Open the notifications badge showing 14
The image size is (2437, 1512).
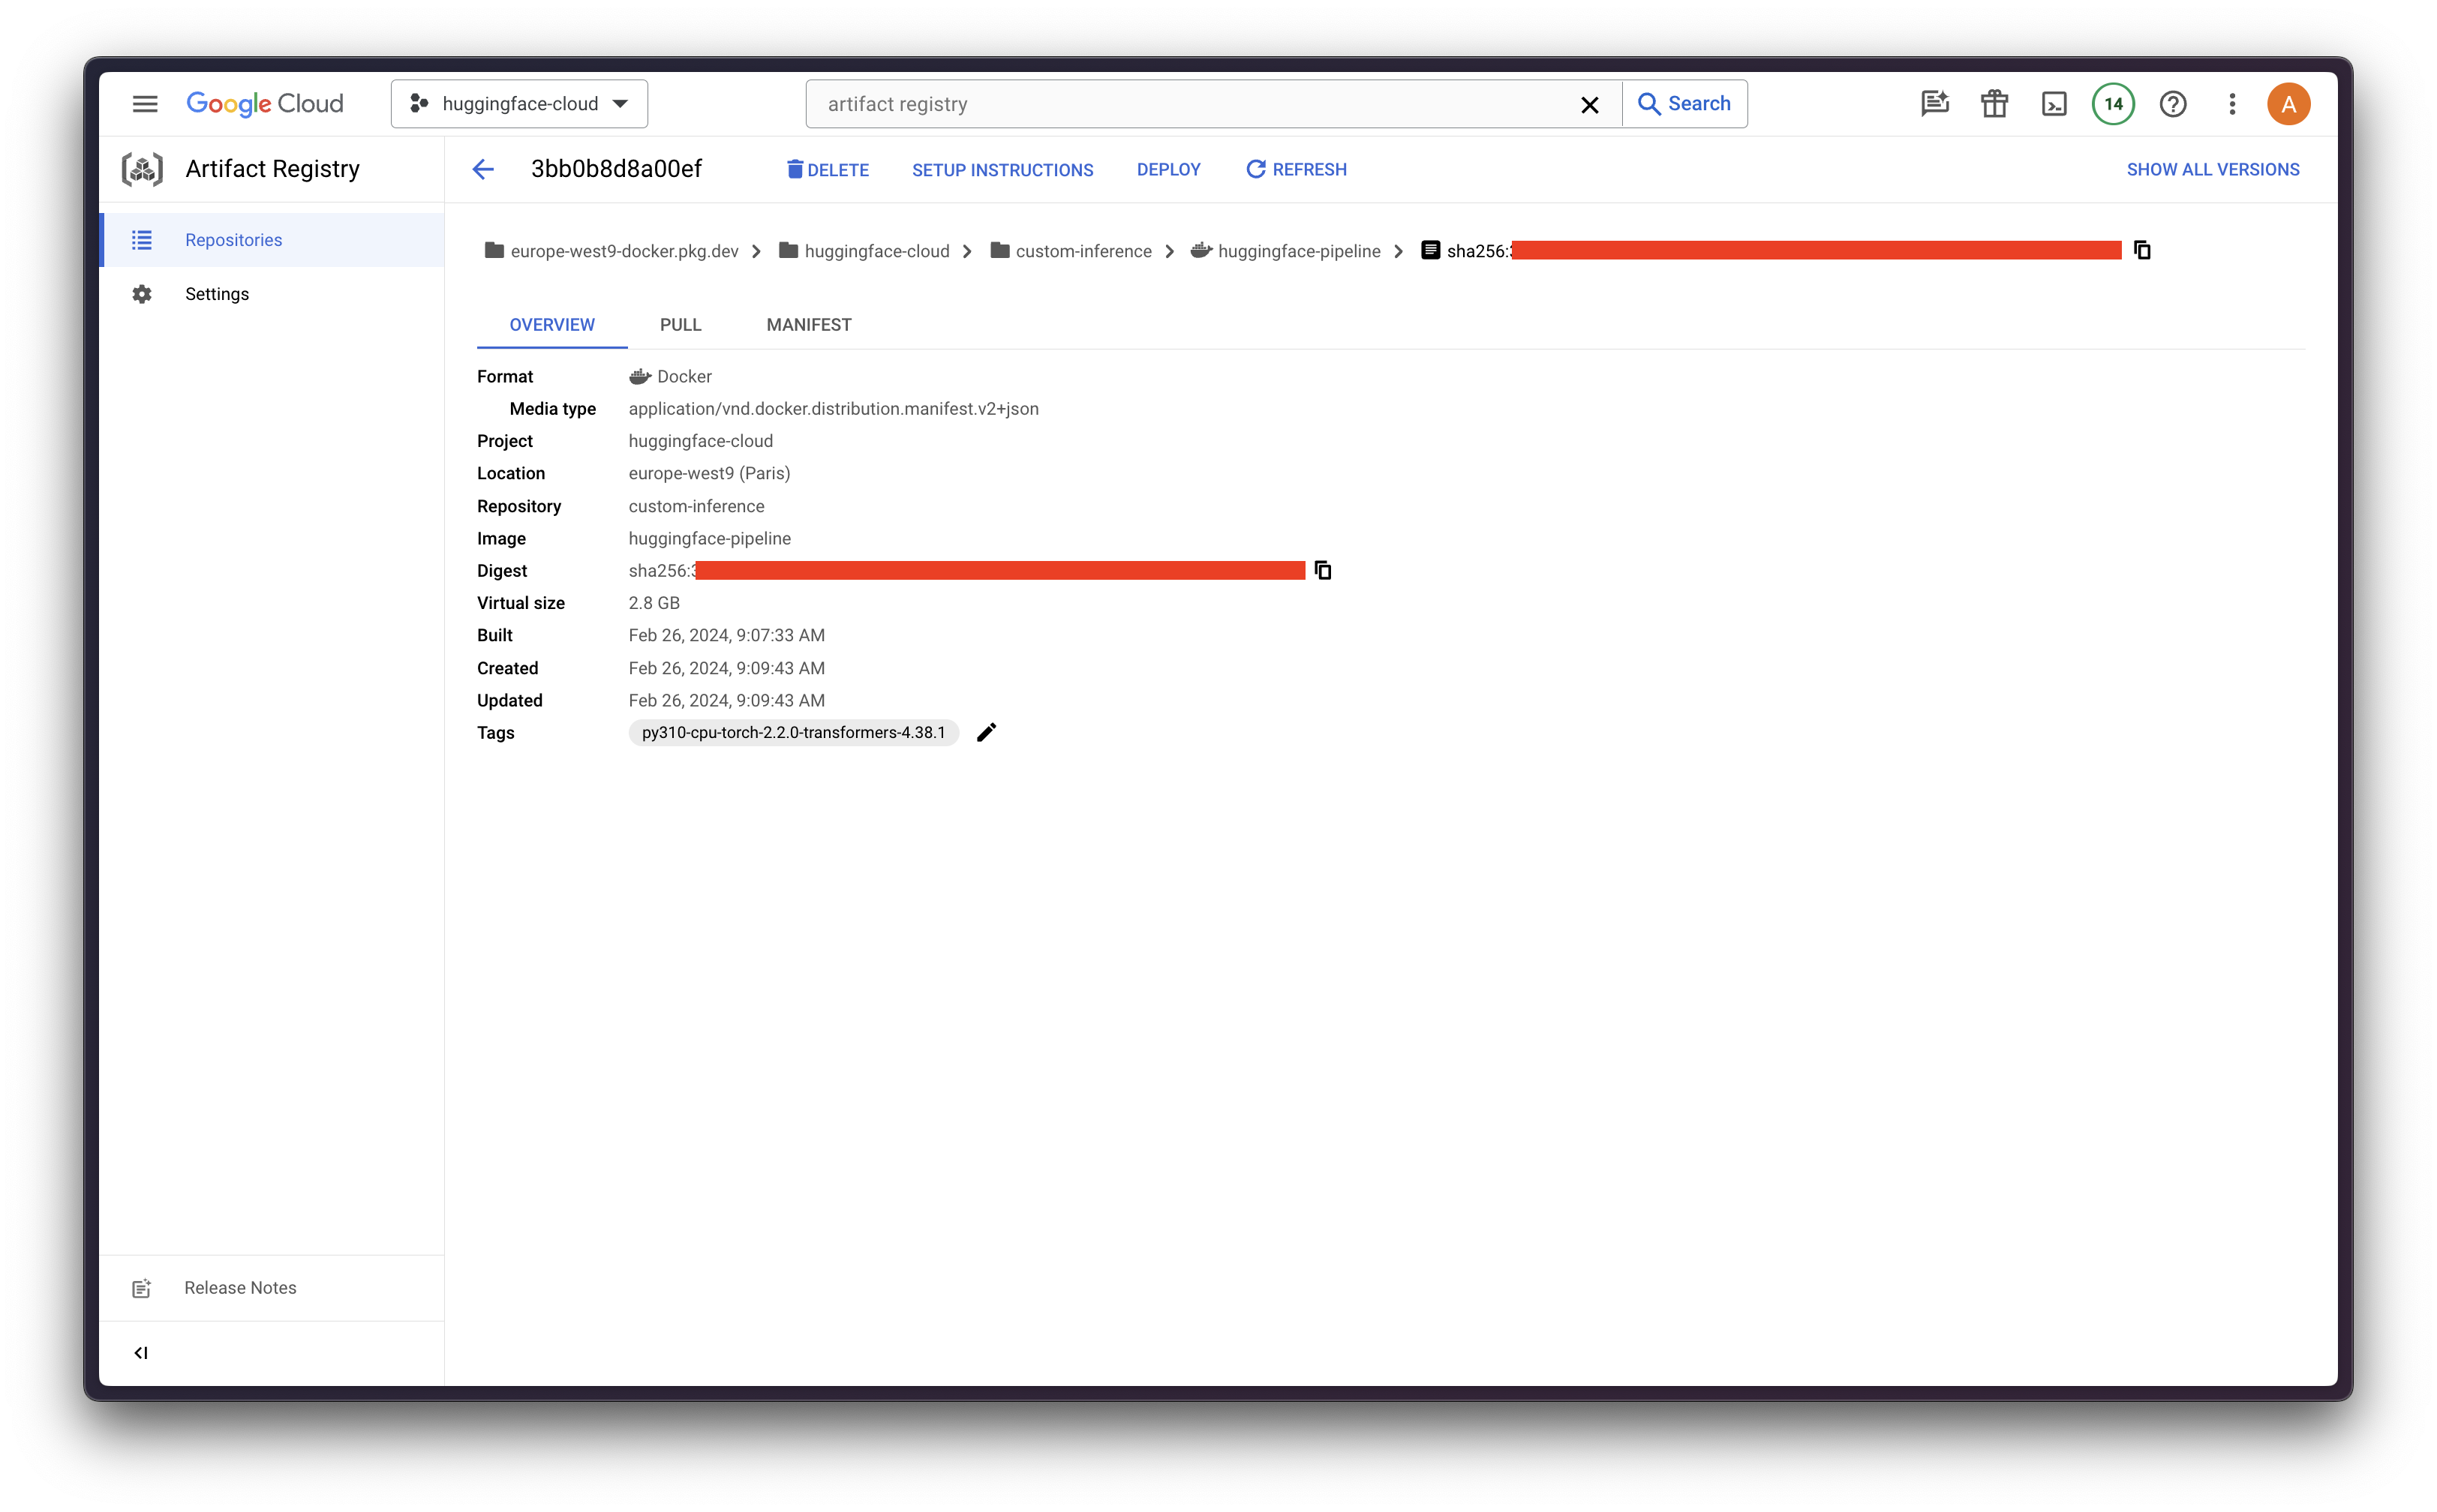(2113, 104)
